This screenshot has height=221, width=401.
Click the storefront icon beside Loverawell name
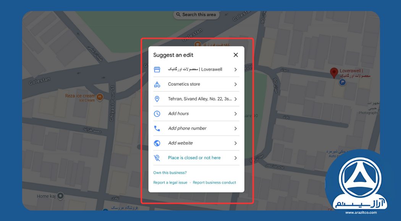(157, 69)
